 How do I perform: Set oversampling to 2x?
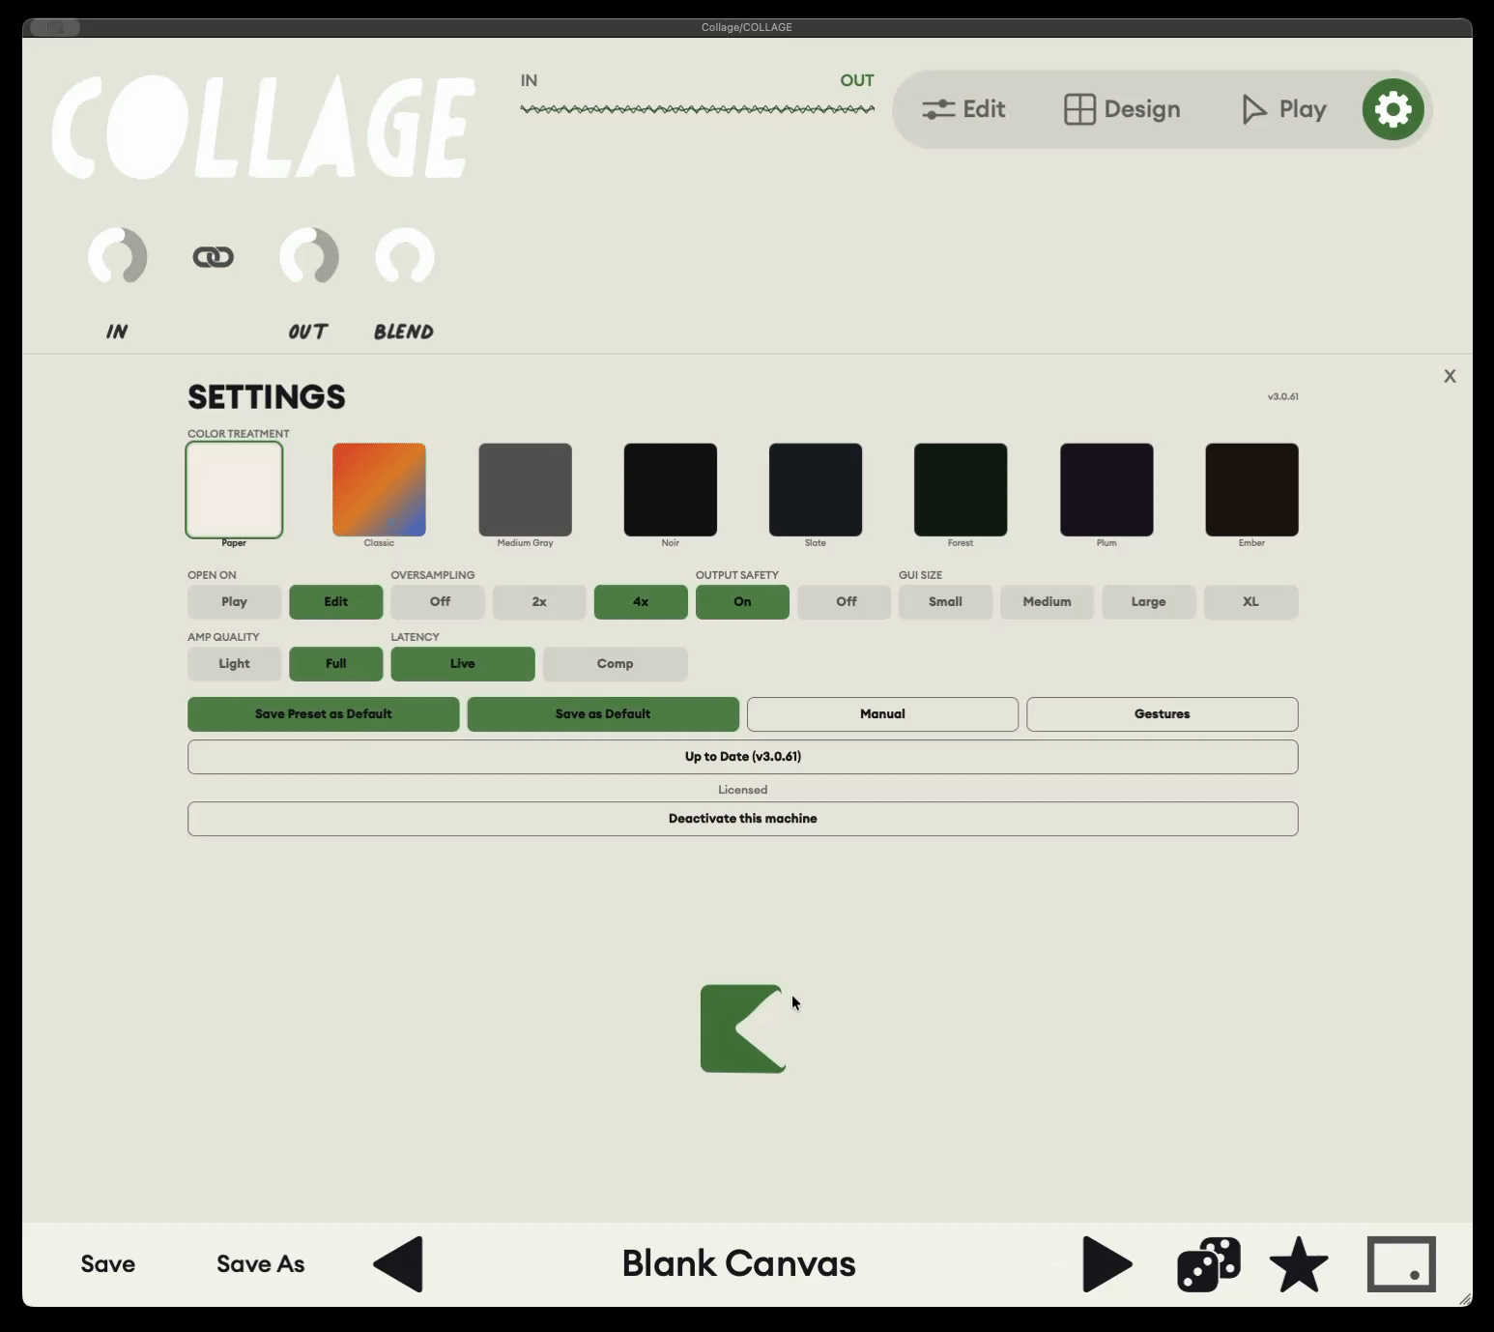click(539, 602)
